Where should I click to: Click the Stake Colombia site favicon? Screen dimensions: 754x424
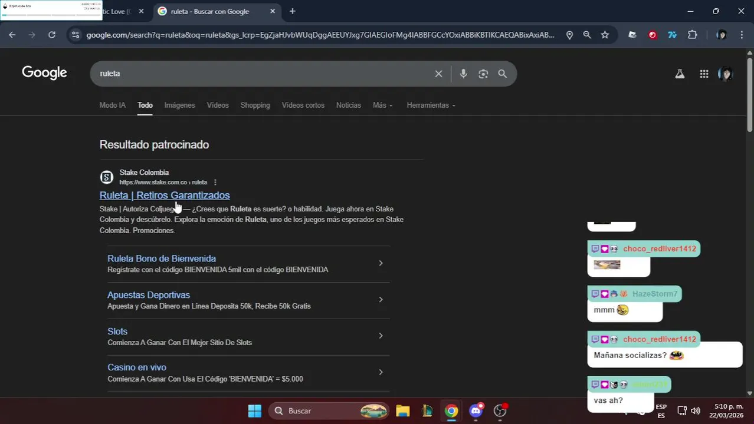pos(106,177)
